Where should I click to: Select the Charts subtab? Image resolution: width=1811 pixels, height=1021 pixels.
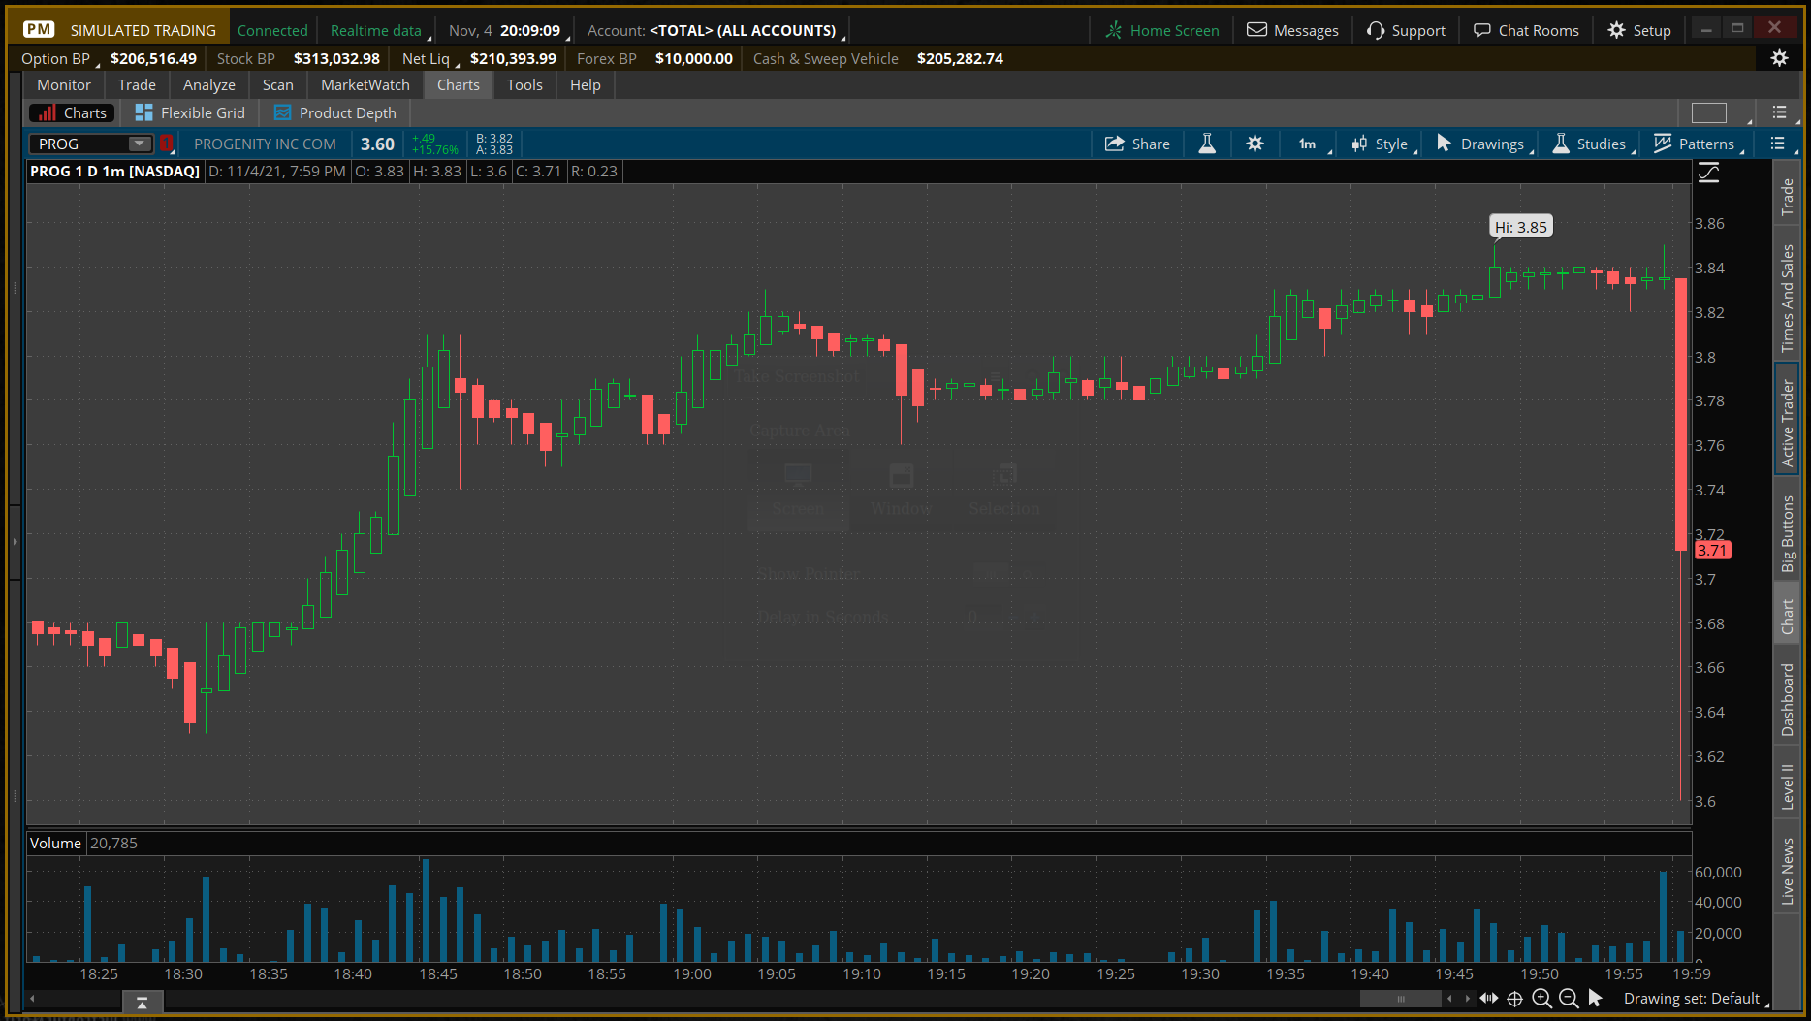(x=73, y=113)
